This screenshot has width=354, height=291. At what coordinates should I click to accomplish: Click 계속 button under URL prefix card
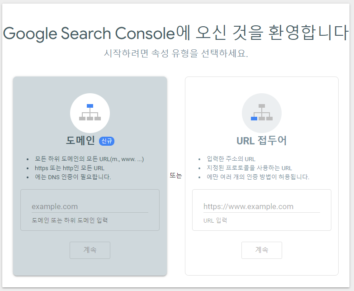pos(262,250)
